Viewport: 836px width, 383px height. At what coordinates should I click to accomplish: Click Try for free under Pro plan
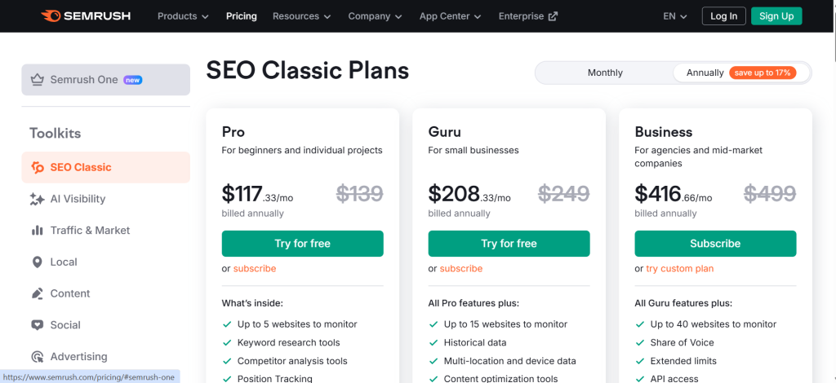point(302,244)
